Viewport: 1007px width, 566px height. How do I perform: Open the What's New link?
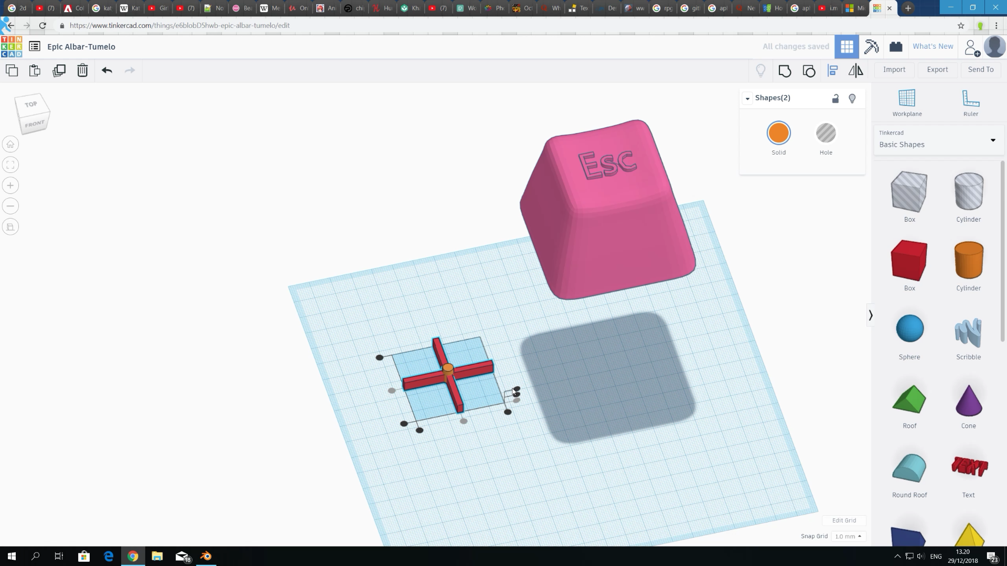pyautogui.click(x=933, y=46)
